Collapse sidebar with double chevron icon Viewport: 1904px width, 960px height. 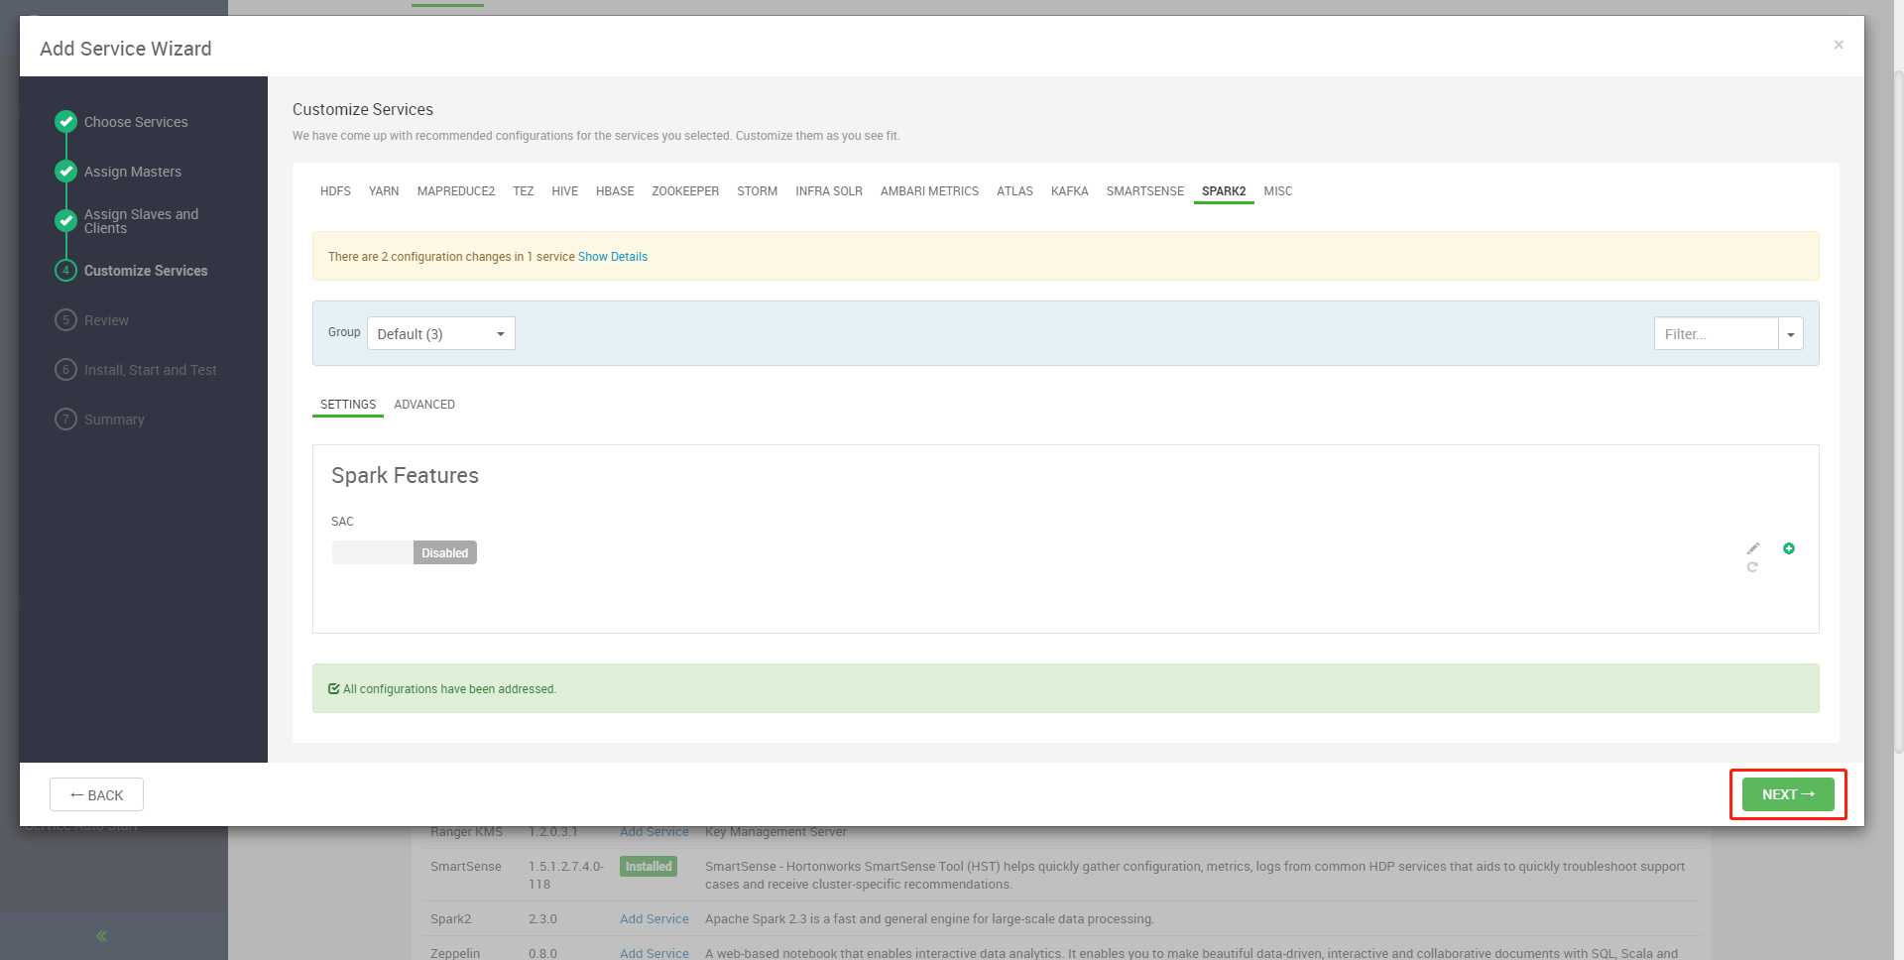coord(101,935)
